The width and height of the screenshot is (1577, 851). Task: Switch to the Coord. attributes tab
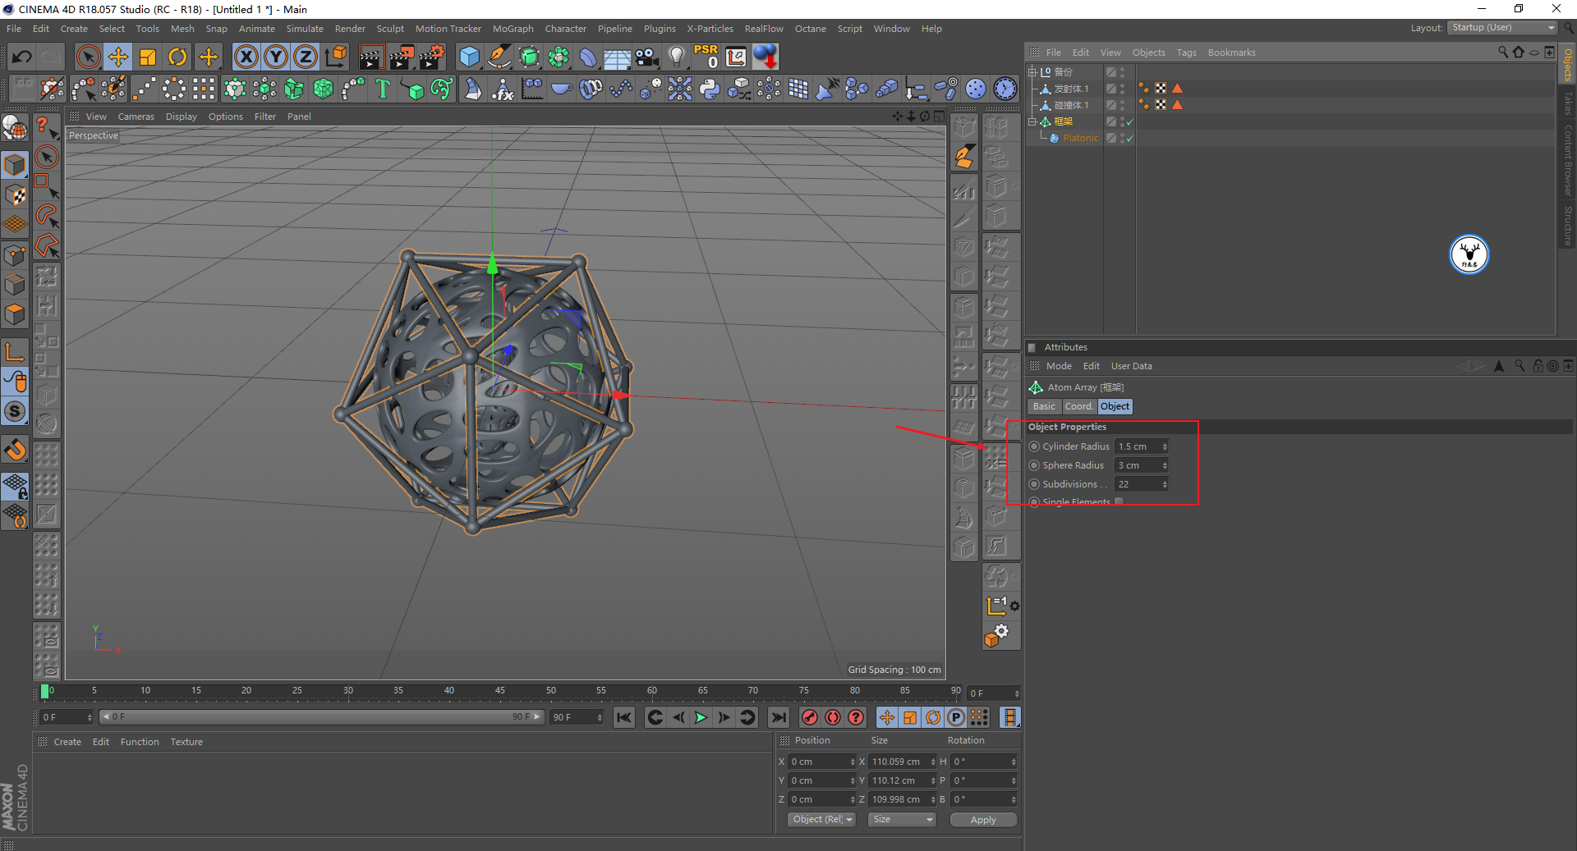pos(1078,406)
